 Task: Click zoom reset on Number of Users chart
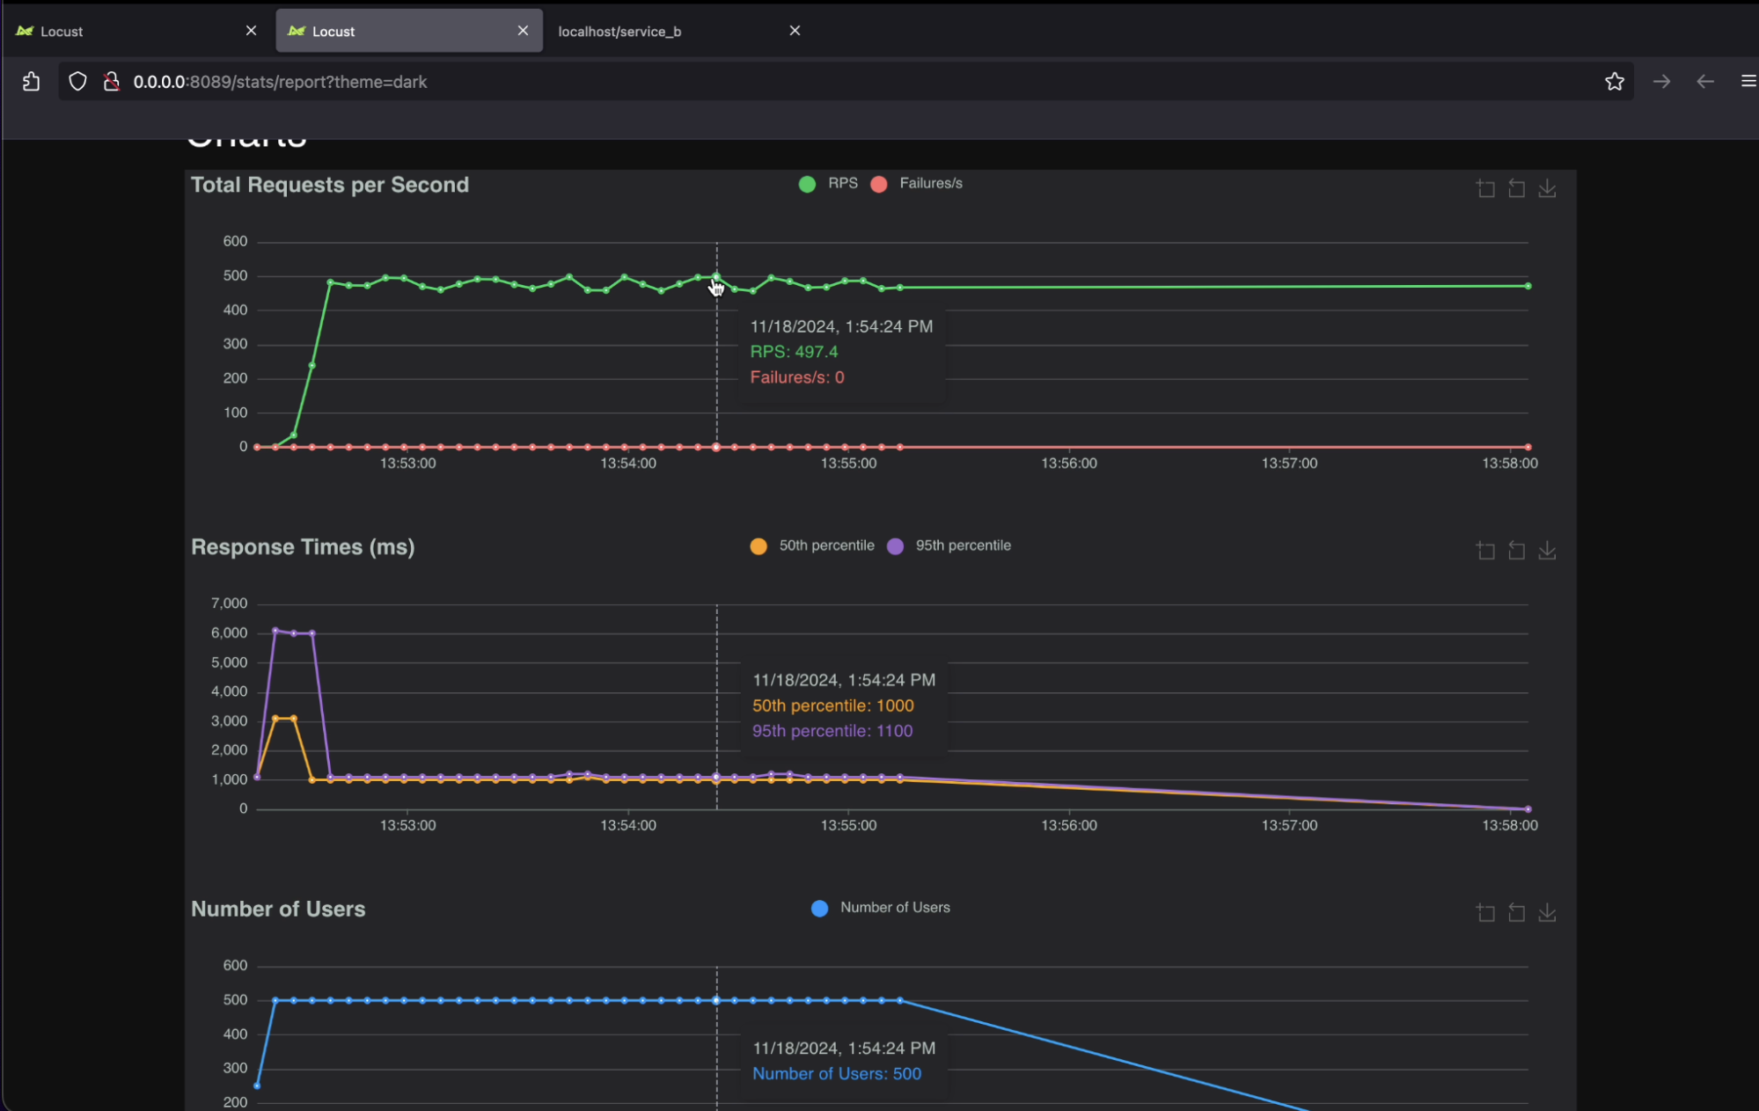pos(1516,913)
